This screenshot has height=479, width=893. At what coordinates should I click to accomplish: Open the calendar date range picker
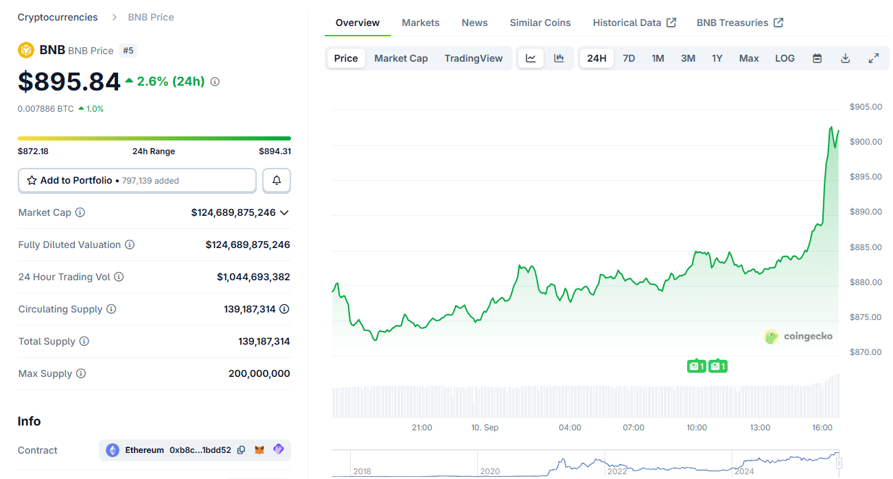click(x=817, y=58)
